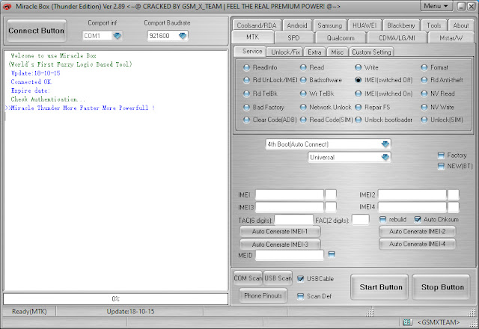Switch to the Mstar/W tab
This screenshot has height=329, width=479.
click(x=451, y=38)
